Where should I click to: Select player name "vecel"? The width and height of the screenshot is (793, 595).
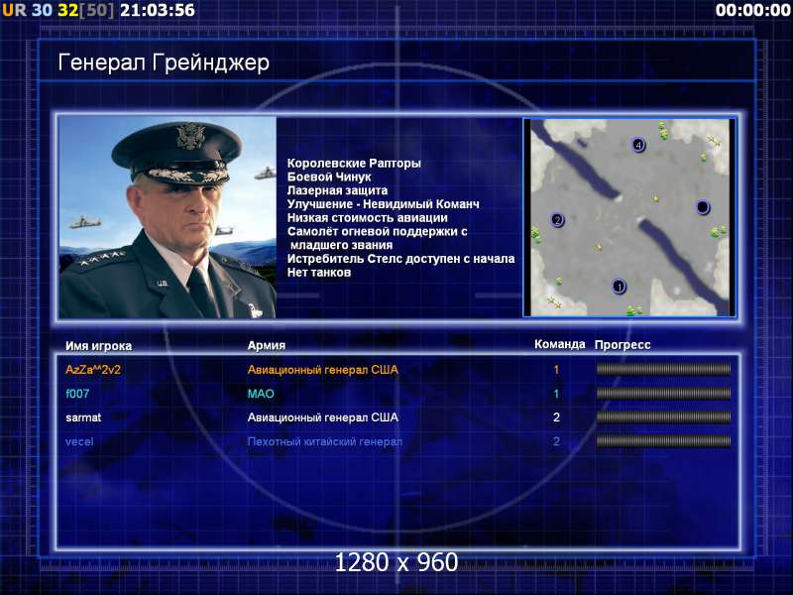(x=79, y=441)
